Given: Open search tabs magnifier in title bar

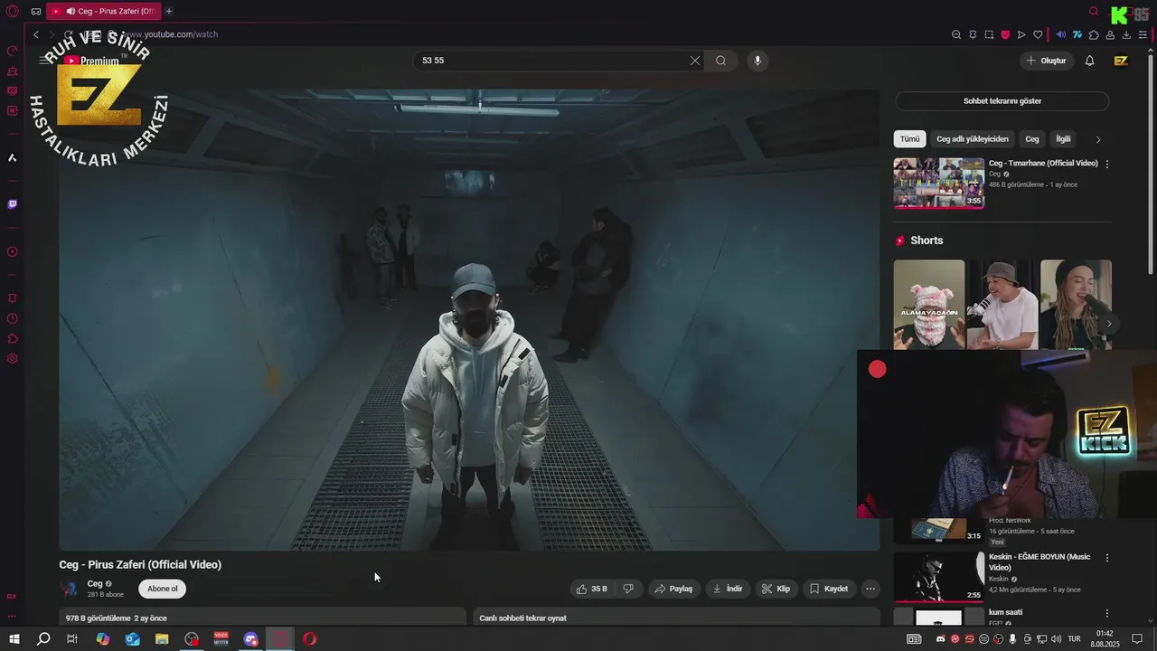Looking at the screenshot, I should (1094, 12).
